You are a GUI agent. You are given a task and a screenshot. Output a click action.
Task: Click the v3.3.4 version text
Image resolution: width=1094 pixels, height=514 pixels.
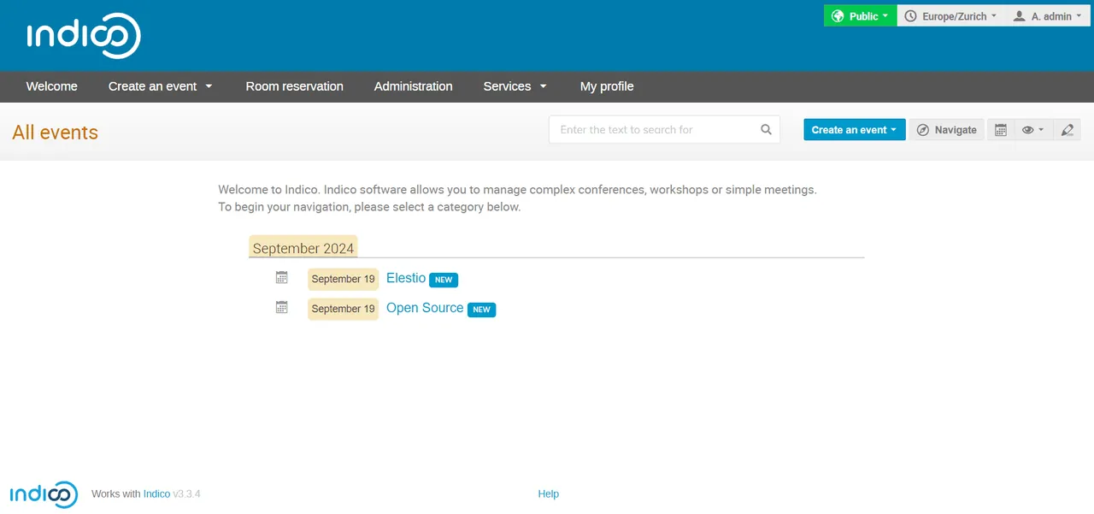(x=186, y=493)
